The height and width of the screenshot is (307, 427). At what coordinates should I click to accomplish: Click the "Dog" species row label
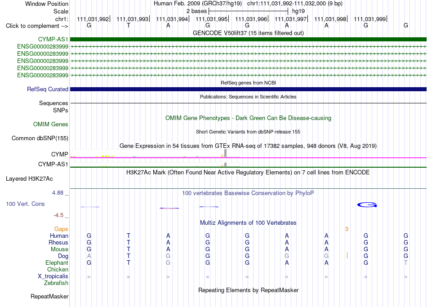(63, 256)
